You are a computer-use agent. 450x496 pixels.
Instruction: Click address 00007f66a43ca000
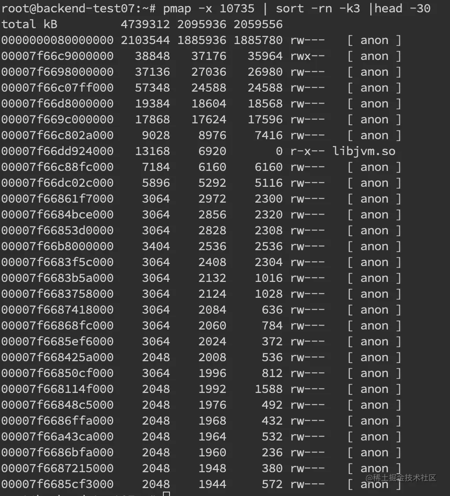point(58,437)
